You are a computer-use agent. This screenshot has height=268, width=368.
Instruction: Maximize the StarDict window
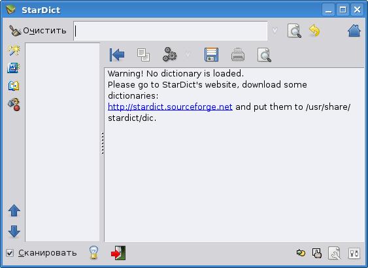click(x=343, y=10)
